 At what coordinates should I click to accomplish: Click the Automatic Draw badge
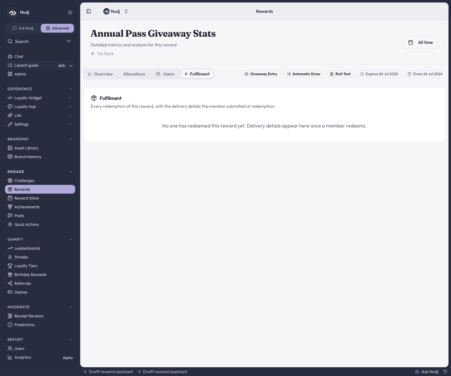[303, 74]
